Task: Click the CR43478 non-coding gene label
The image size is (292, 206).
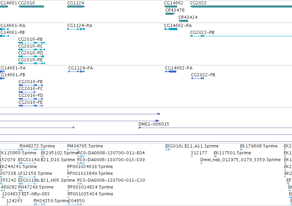Action: pyautogui.click(x=175, y=10)
